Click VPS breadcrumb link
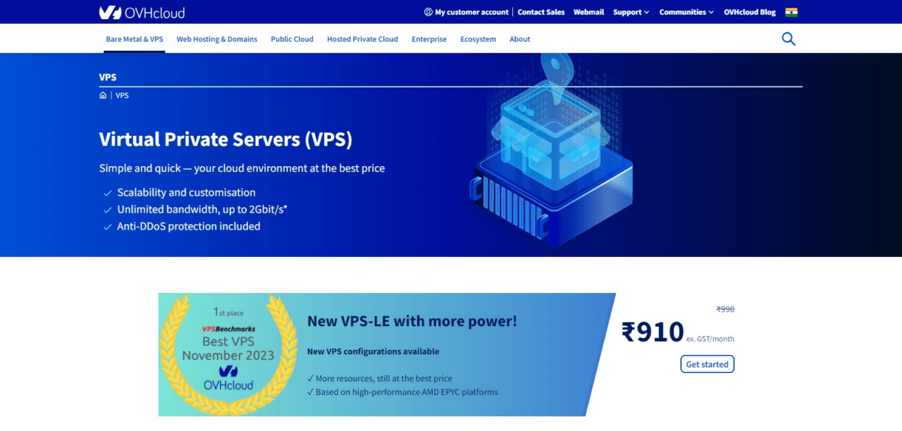Image resolution: width=902 pixels, height=431 pixels. tap(122, 95)
